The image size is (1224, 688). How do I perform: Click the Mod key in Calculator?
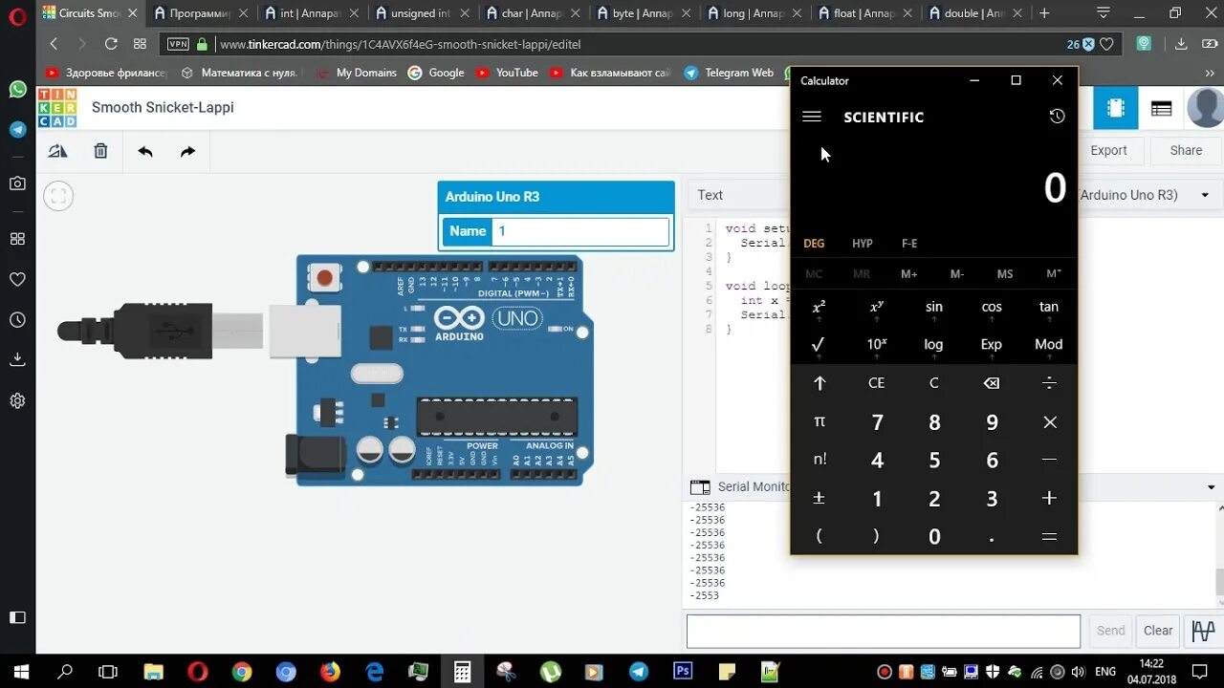coord(1049,345)
